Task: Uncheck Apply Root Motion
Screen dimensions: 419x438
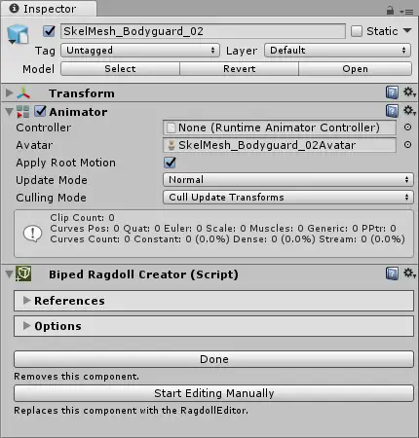Action: pyautogui.click(x=170, y=163)
